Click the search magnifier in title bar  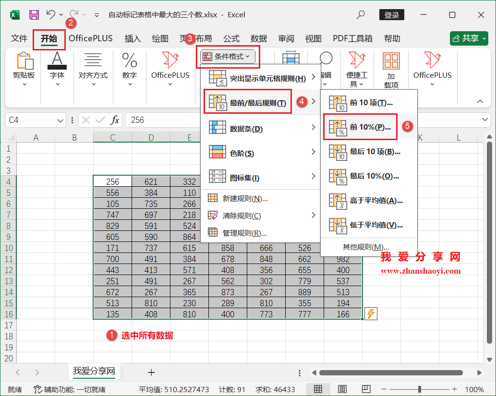coord(360,14)
